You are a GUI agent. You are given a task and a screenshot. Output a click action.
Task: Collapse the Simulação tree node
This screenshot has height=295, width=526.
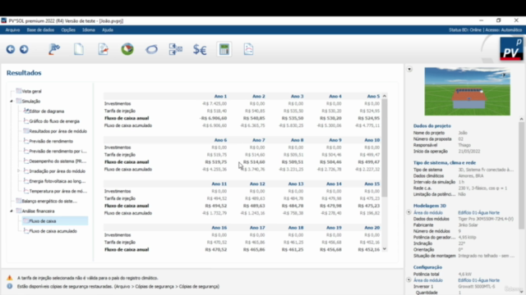point(12,101)
